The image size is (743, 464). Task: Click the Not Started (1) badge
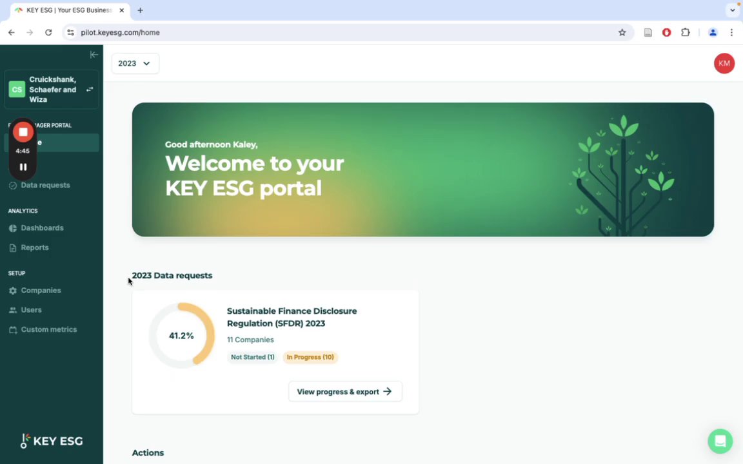(253, 357)
